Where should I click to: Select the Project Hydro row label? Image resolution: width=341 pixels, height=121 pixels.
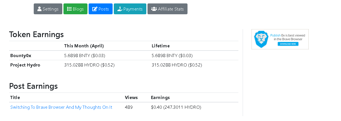pos(25,65)
